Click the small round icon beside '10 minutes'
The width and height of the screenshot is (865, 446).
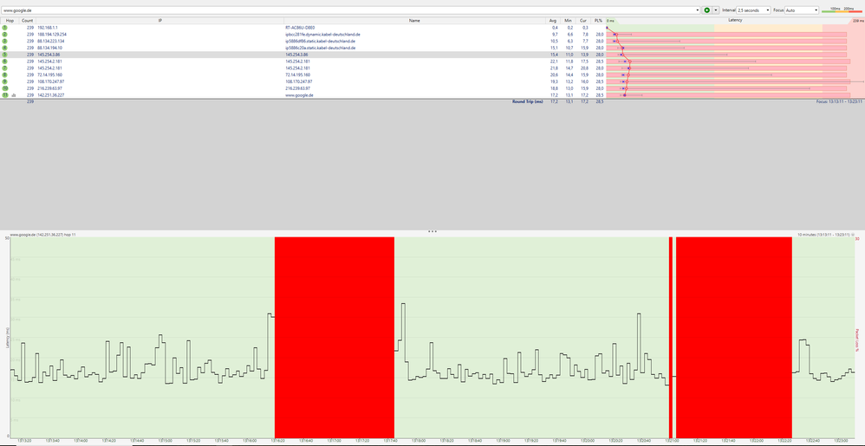(x=853, y=235)
